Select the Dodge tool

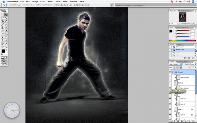[x=6, y=34]
